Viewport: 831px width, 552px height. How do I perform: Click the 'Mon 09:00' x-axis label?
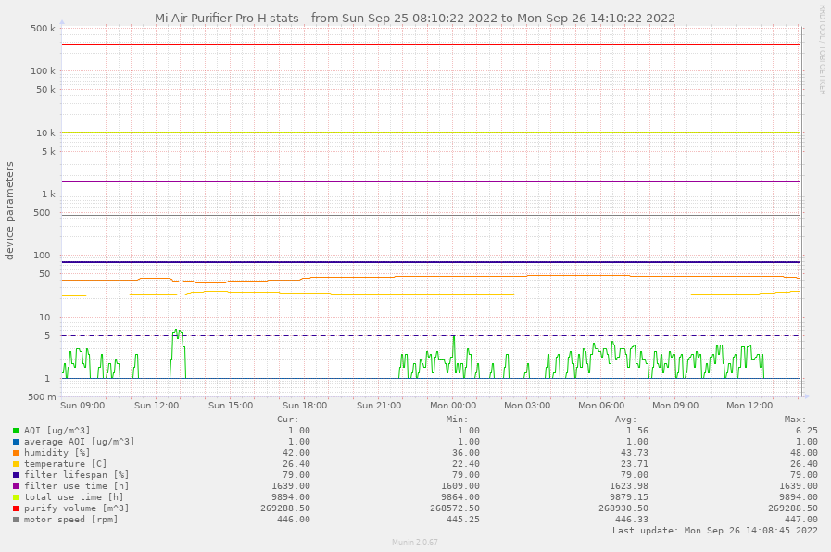(x=675, y=406)
